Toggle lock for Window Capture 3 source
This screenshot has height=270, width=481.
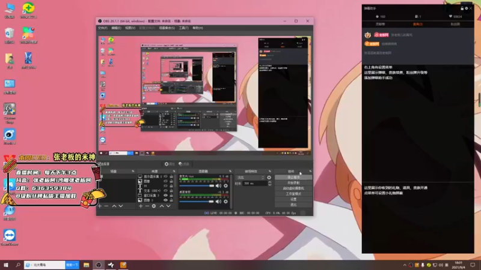171,196
